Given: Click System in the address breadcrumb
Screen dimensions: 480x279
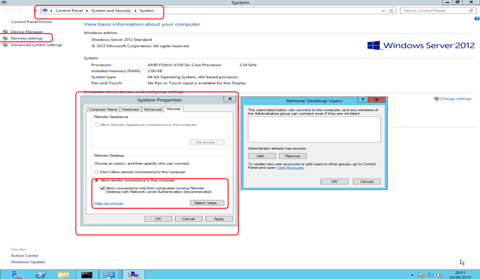Looking at the screenshot, I should [x=146, y=10].
